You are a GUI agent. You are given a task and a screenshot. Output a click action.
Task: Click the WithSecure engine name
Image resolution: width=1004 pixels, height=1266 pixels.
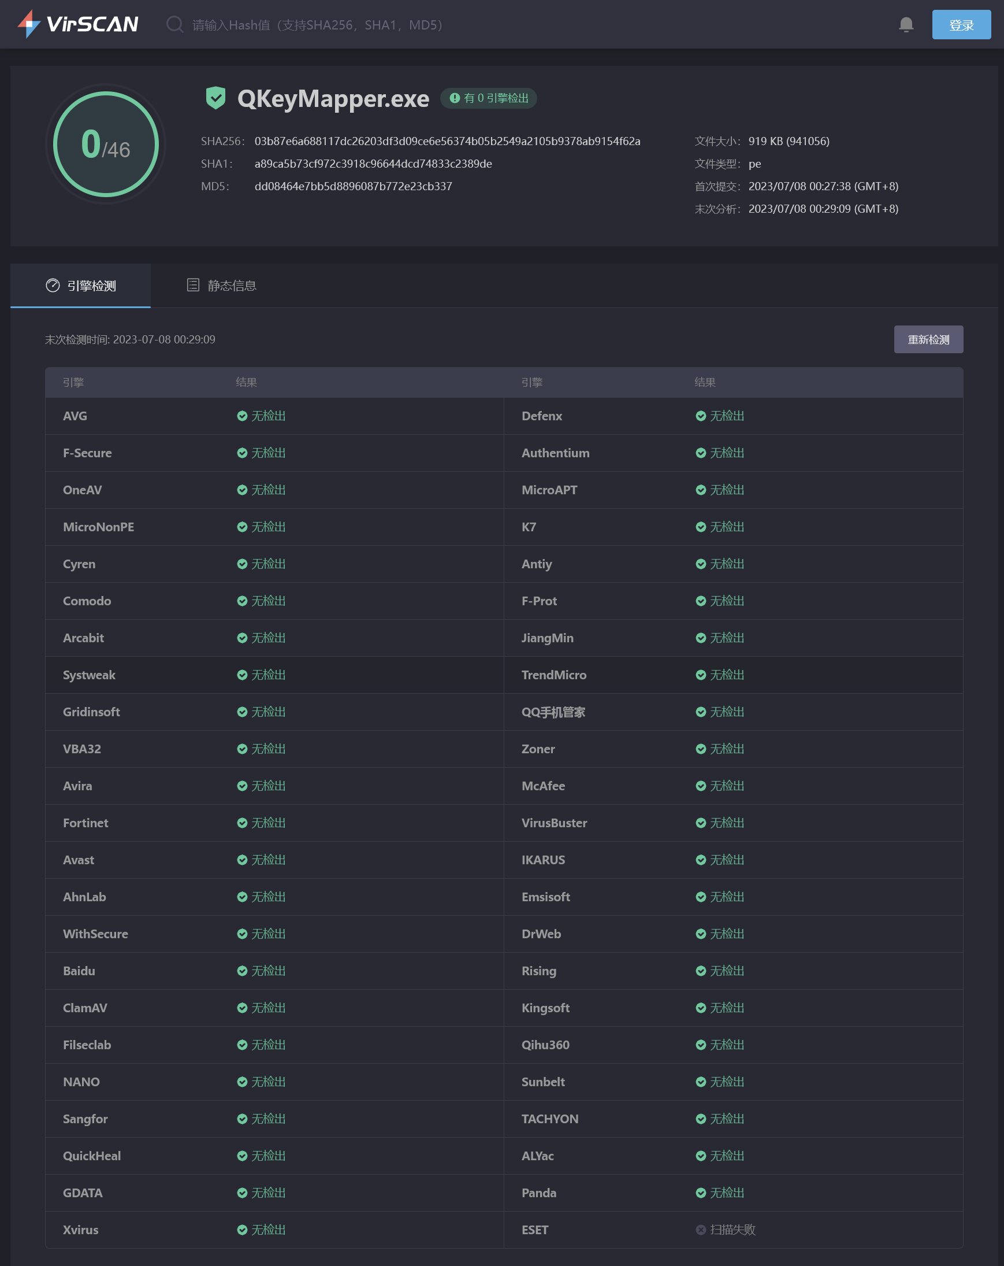[x=96, y=934]
